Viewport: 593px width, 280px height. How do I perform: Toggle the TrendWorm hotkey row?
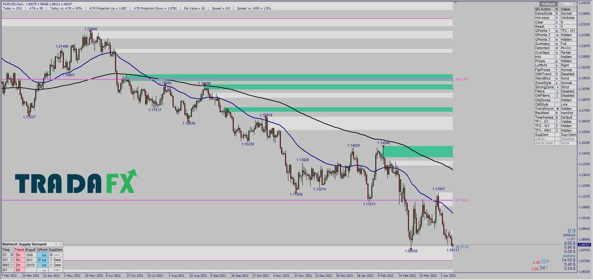click(556, 109)
